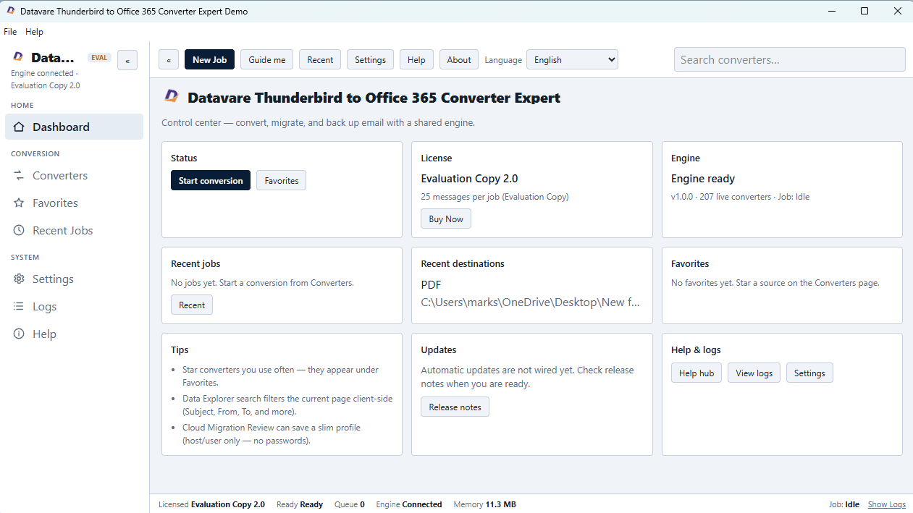This screenshot has height=513, width=913.
Task: Go to Dashboard in the sidebar
Action: [x=74, y=127]
